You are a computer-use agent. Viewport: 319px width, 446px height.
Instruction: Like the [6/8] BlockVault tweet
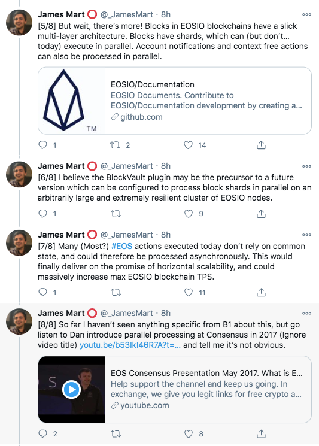pos(189,214)
